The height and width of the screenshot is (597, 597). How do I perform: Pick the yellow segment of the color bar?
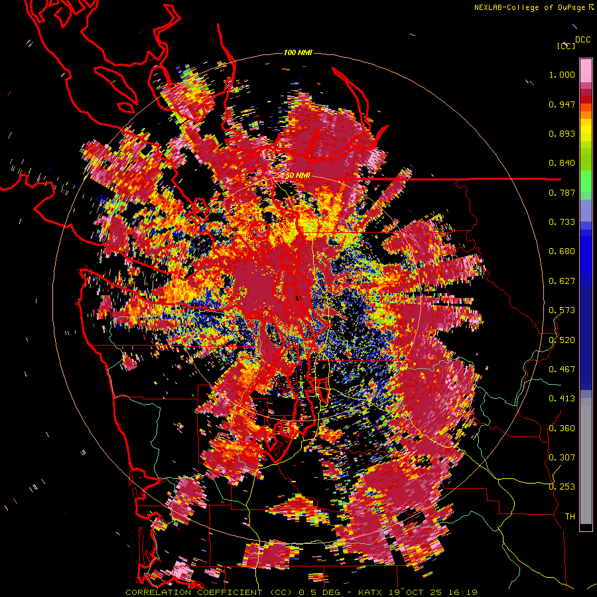586,131
